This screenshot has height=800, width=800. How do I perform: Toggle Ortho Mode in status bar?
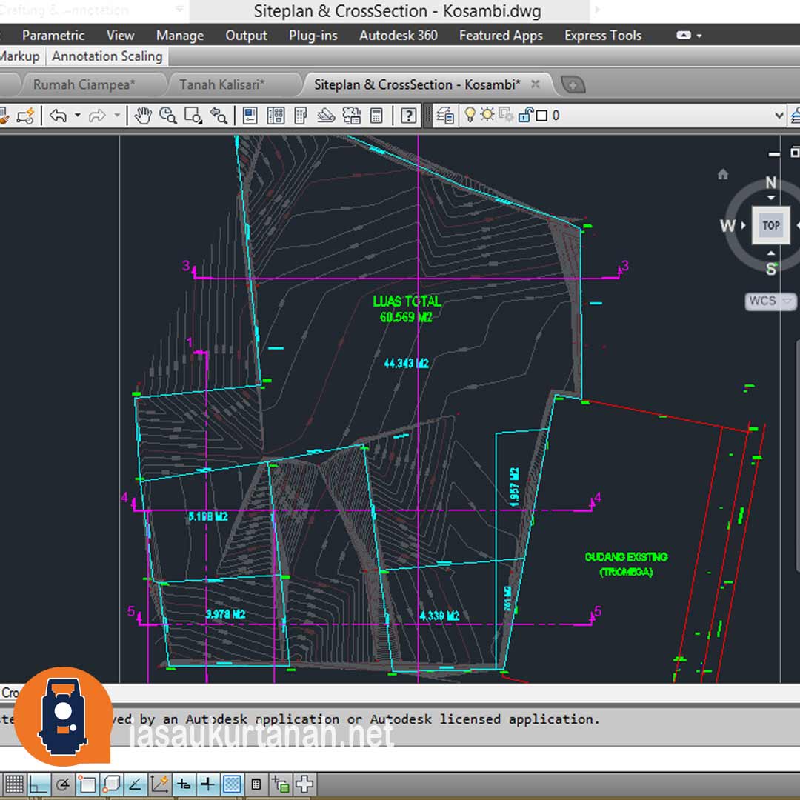(39, 784)
